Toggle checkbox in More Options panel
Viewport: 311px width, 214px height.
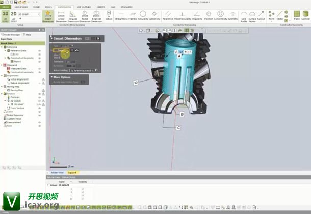click(x=83, y=82)
